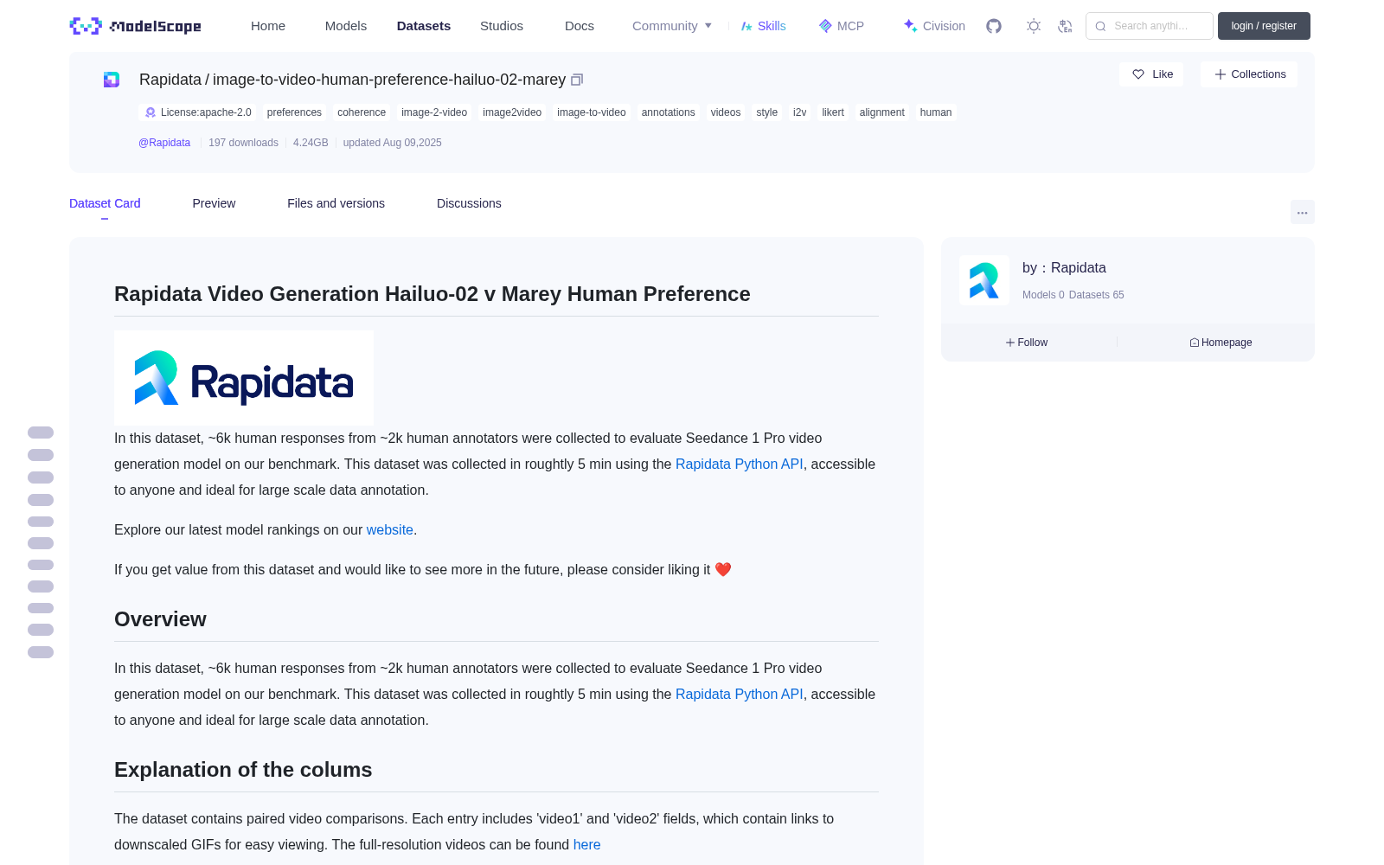Image resolution: width=1384 pixels, height=865 pixels.
Task: Open the Models nav item
Action: click(x=346, y=26)
